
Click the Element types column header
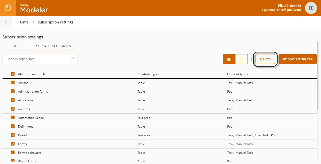click(237, 74)
